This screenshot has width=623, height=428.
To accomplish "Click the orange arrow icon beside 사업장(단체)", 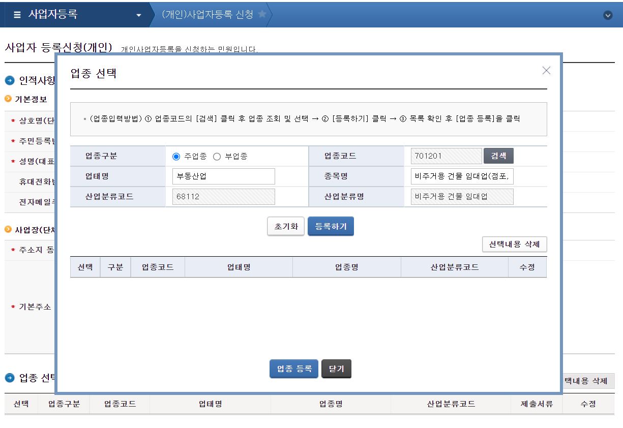I will click(x=8, y=230).
